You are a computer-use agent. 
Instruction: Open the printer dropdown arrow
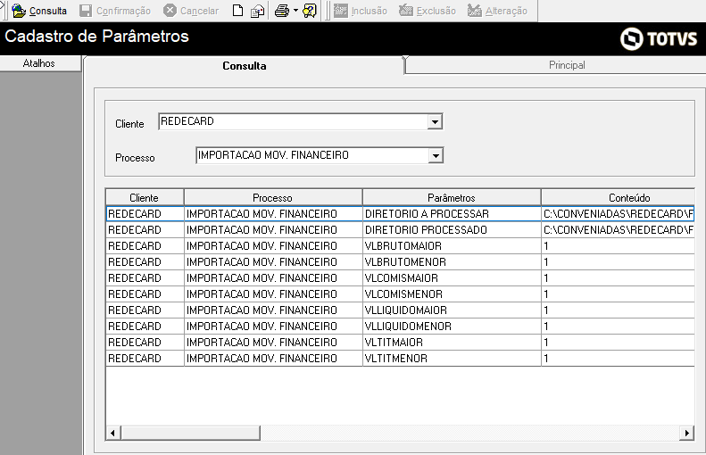point(295,11)
